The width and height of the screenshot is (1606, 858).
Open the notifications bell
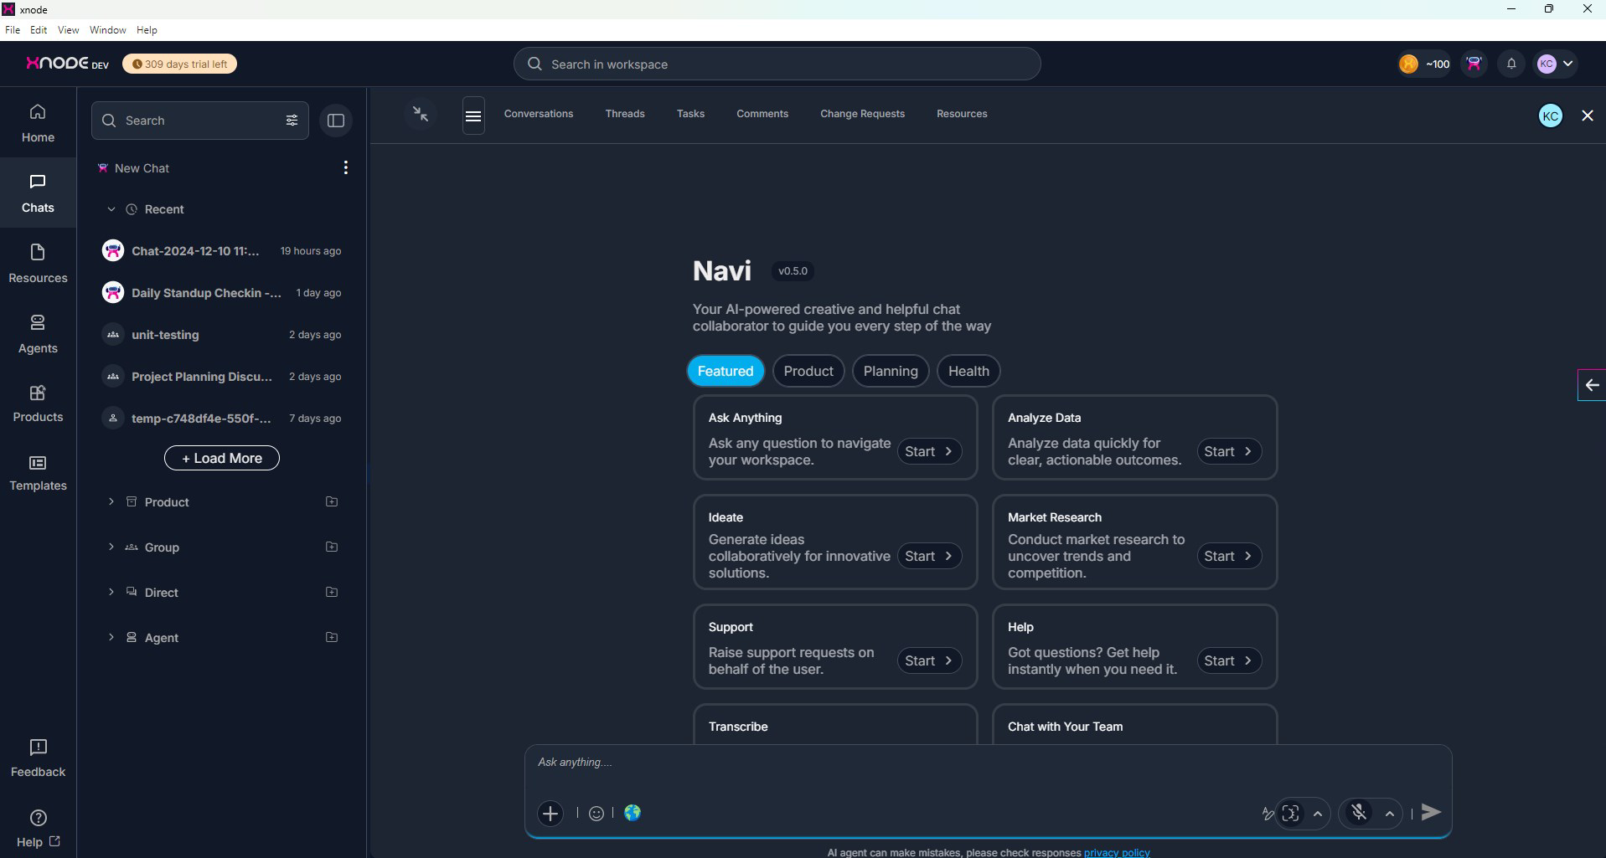coord(1511,64)
